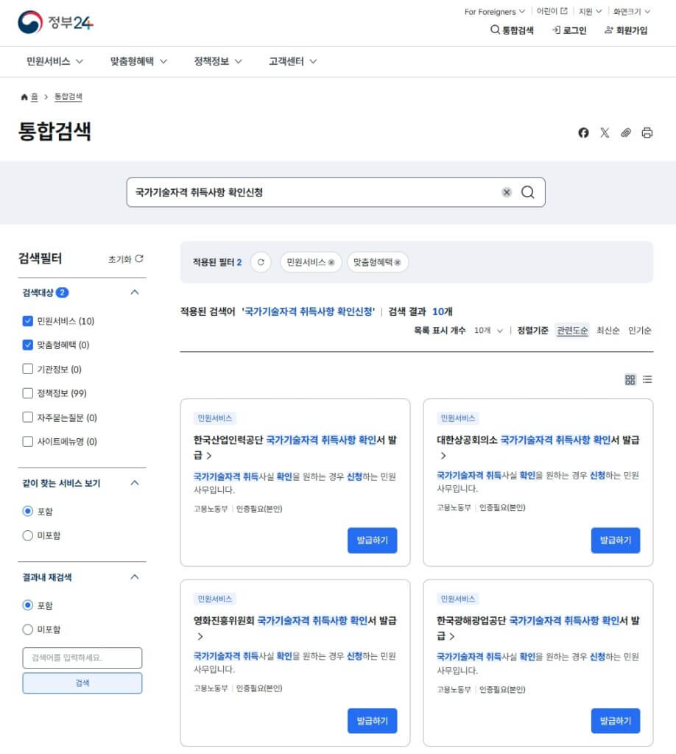Reset applied filters circular refresh button
Screen dimensions: 676x754
(261, 262)
